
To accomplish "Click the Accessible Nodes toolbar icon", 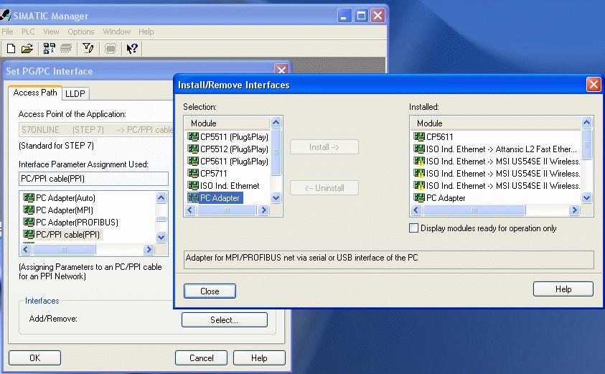I will [x=49, y=48].
